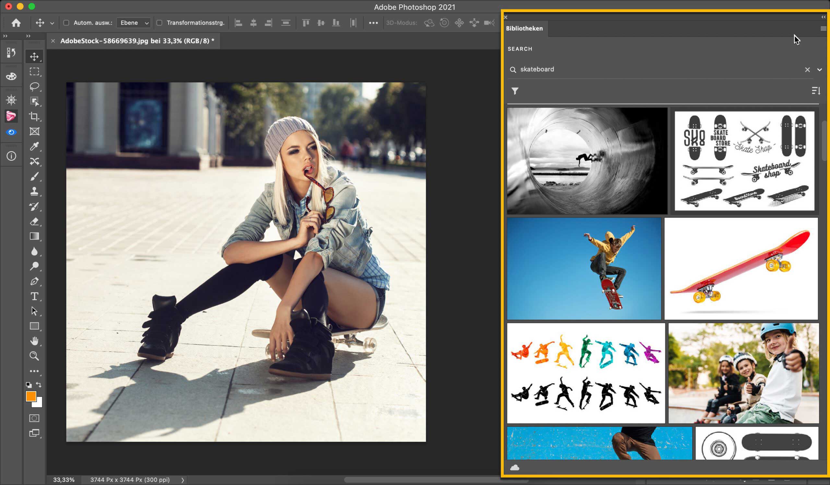Select the Crop tool
This screenshot has height=485, width=830.
(34, 117)
